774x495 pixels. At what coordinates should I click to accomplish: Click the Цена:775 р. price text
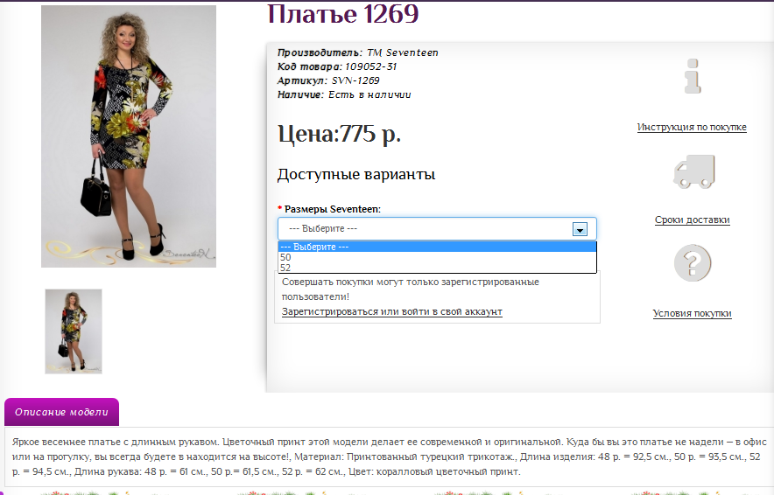(339, 133)
